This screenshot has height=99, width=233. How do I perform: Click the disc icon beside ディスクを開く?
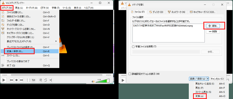(x=3, y=25)
